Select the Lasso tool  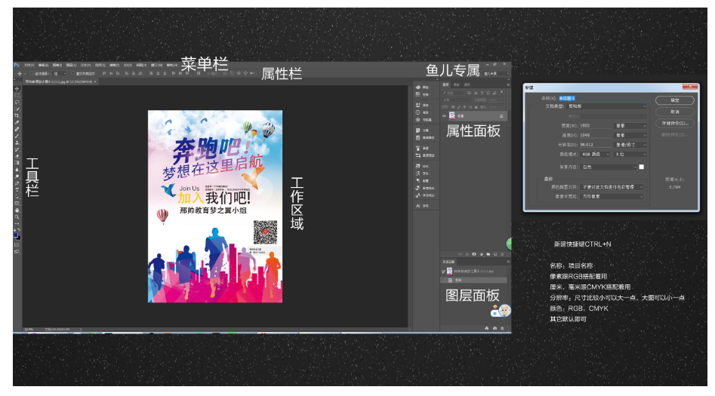coord(17,103)
